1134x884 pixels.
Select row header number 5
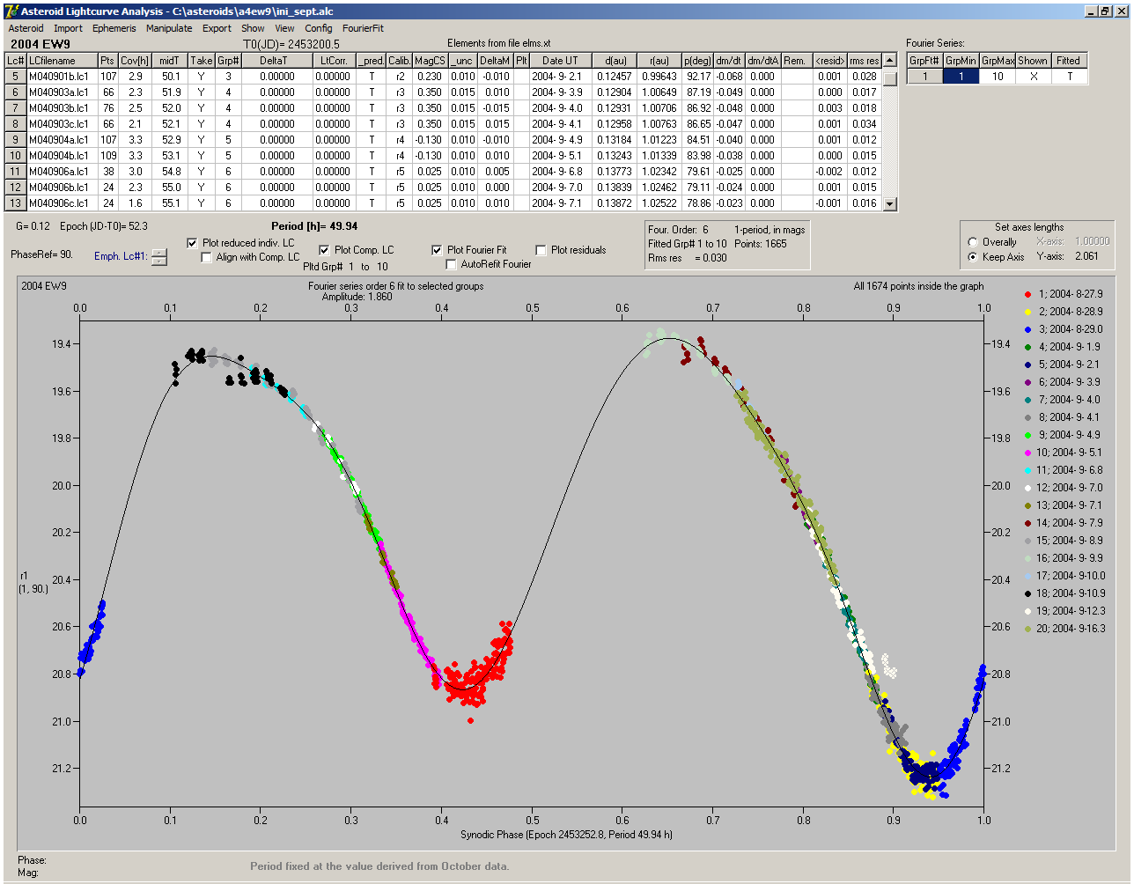click(16, 77)
